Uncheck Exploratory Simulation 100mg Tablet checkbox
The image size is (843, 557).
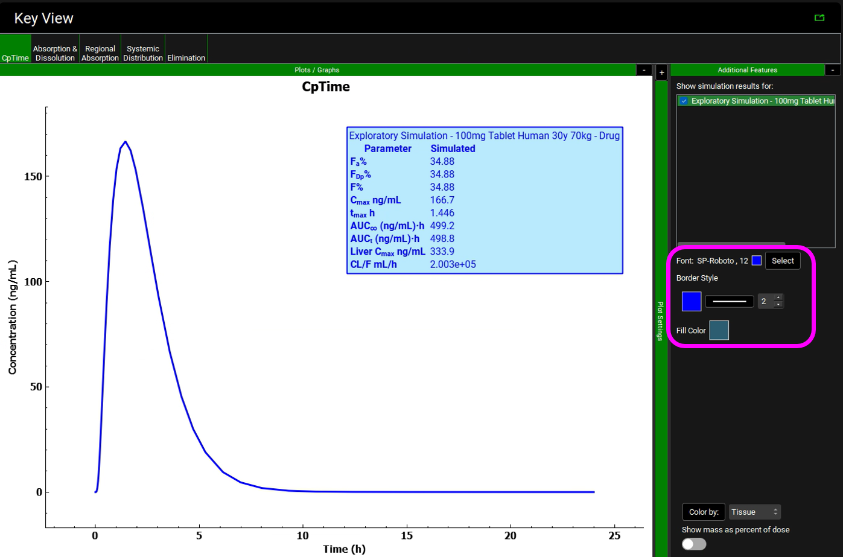[x=684, y=101]
